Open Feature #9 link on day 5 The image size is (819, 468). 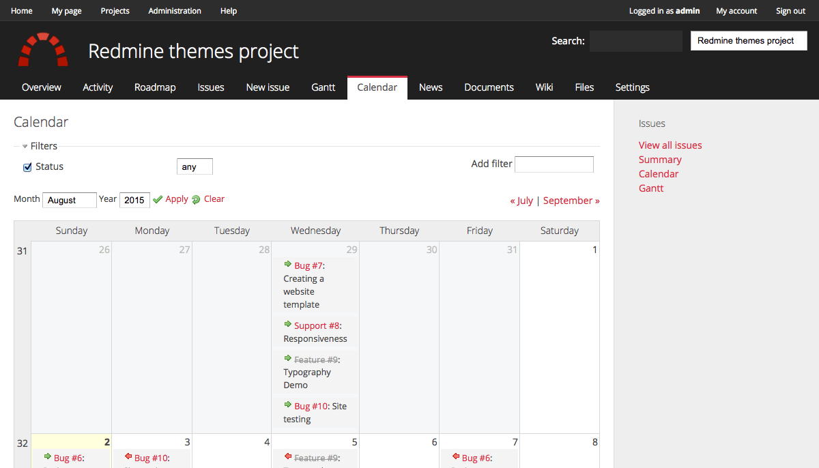click(x=315, y=458)
